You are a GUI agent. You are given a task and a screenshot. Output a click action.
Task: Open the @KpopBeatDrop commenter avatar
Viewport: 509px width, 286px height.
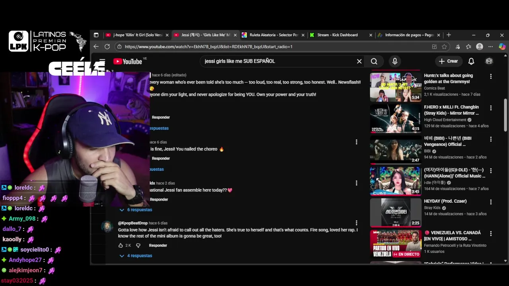coord(107,226)
